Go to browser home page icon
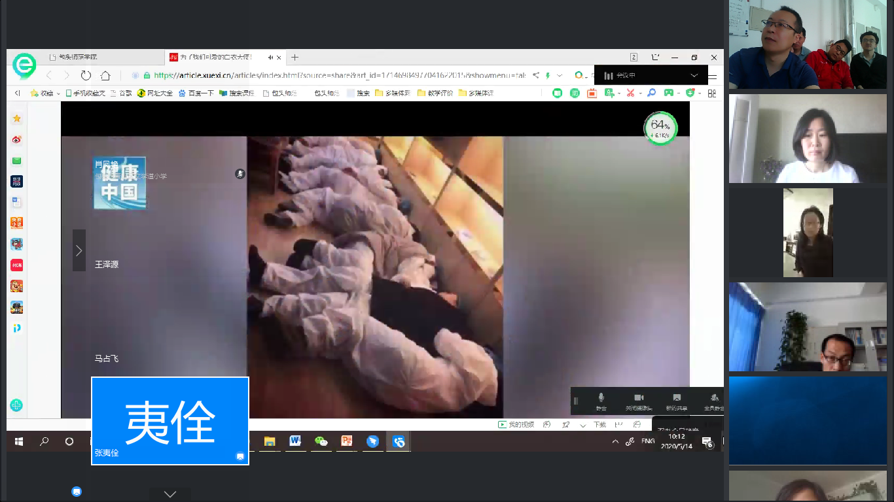Image resolution: width=894 pixels, height=502 pixels. click(105, 75)
